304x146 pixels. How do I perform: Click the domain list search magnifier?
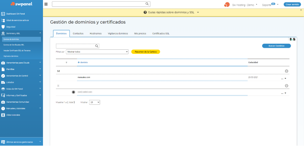[x=97, y=46]
